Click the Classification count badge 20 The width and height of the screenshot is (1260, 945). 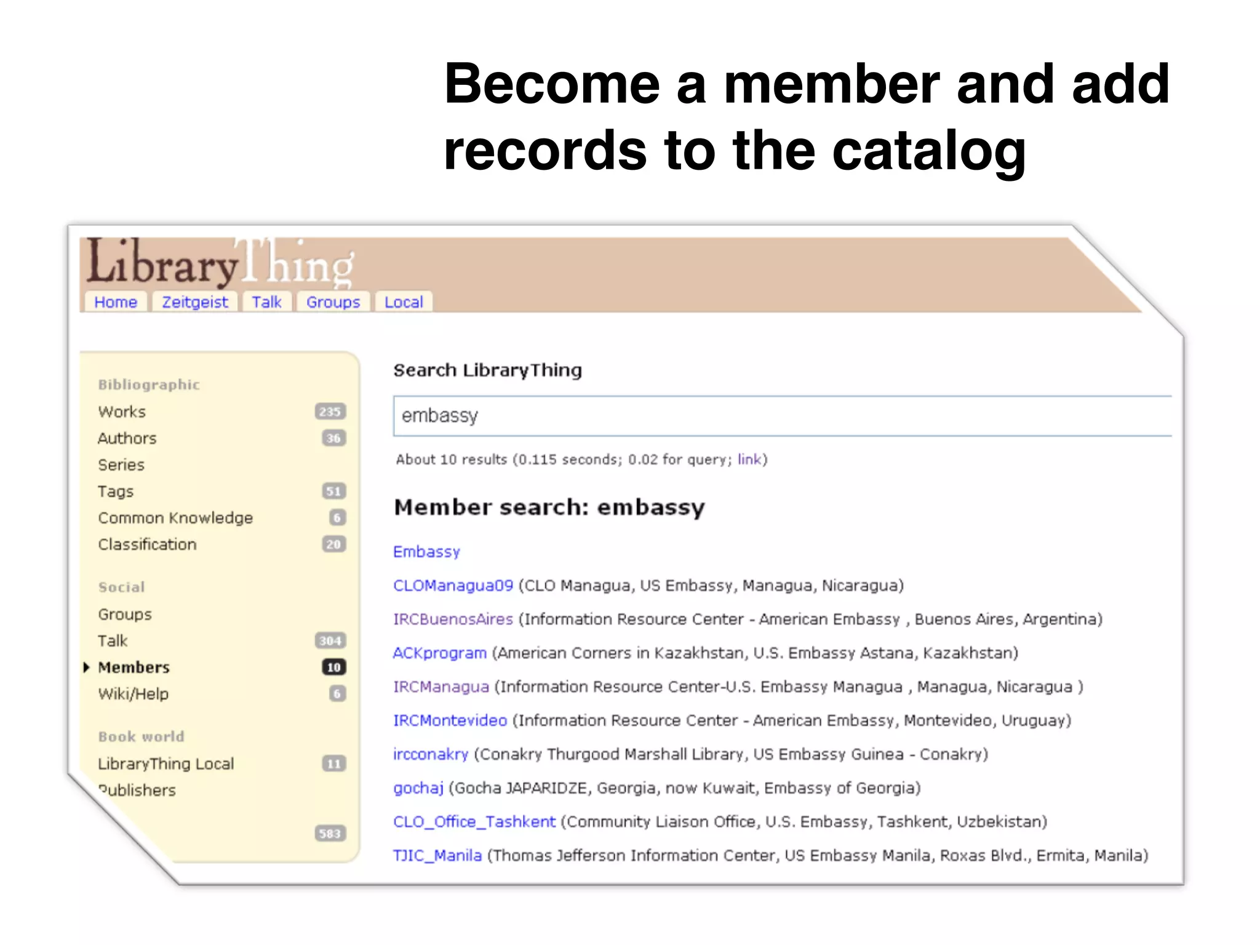pos(333,544)
